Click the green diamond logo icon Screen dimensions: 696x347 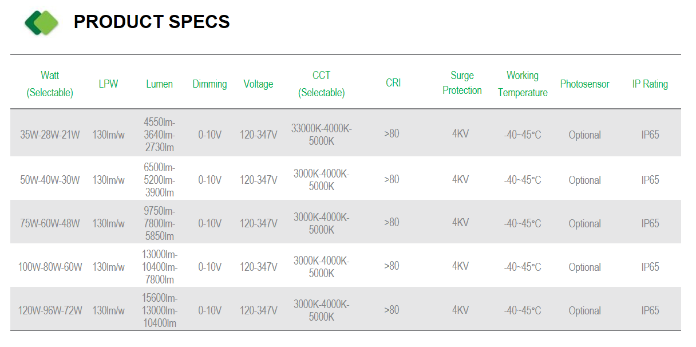coord(42,22)
